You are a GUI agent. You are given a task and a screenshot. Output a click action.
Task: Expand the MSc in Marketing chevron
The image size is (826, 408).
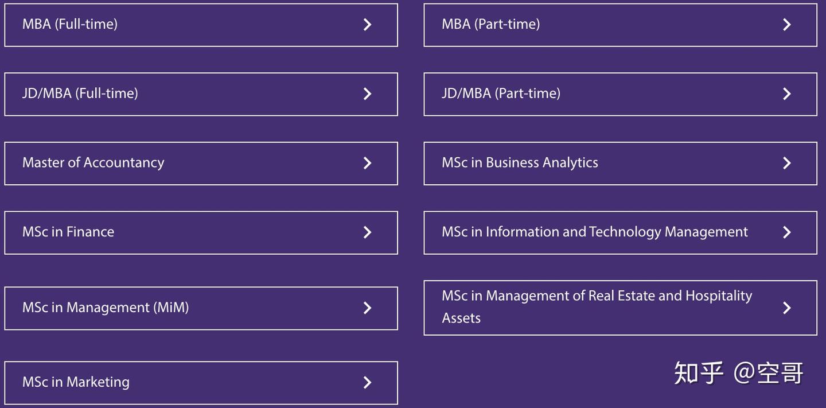coord(368,383)
